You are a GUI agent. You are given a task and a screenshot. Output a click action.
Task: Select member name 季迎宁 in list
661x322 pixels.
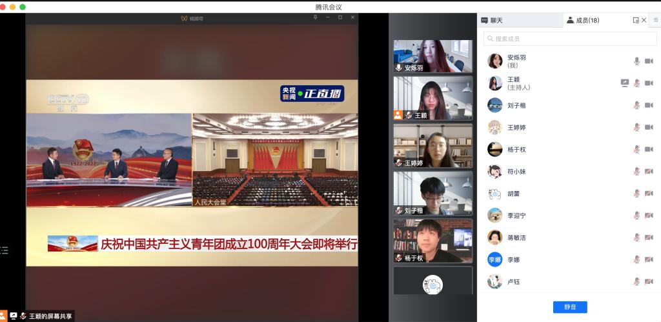[516, 216]
